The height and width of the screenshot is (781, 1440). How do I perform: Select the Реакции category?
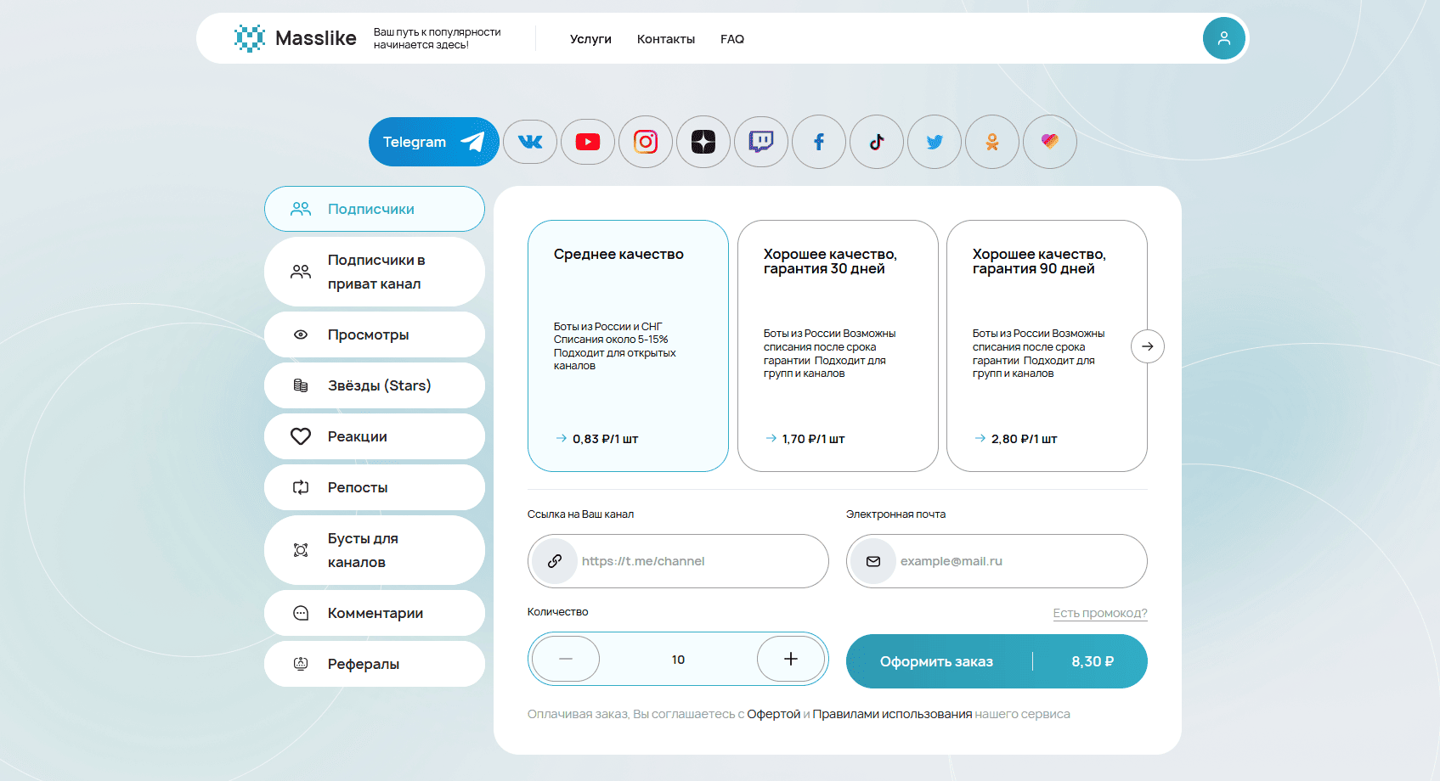click(x=375, y=436)
